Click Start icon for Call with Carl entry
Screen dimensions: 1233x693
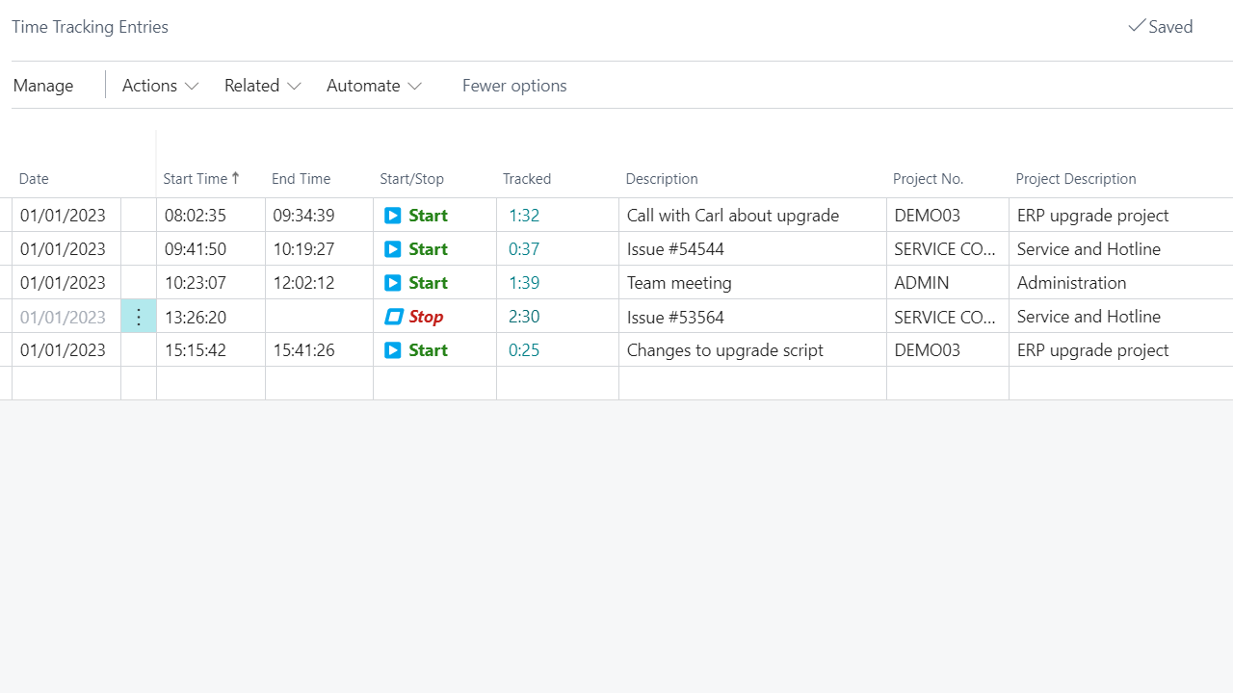click(x=393, y=216)
